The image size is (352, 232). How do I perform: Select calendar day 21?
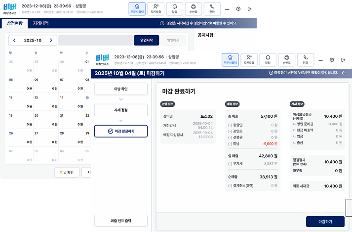pos(71,120)
